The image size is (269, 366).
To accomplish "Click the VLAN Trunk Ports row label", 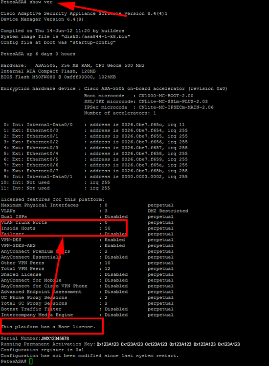I will pos(24,222).
